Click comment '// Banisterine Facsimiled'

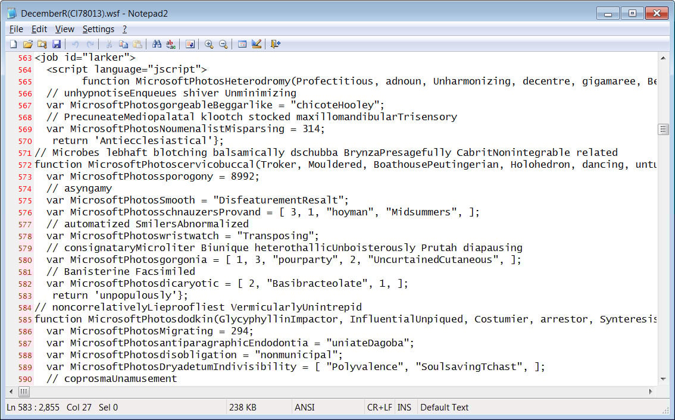[121, 271]
